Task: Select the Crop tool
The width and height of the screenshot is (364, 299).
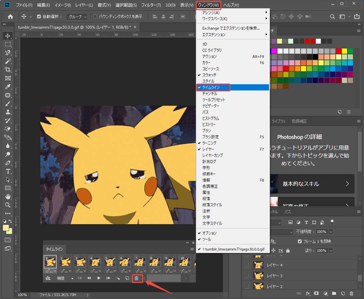Action: 8,69
